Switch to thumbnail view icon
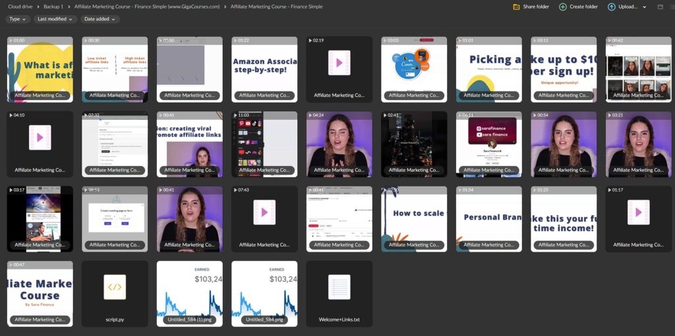 pyautogui.click(x=660, y=7)
